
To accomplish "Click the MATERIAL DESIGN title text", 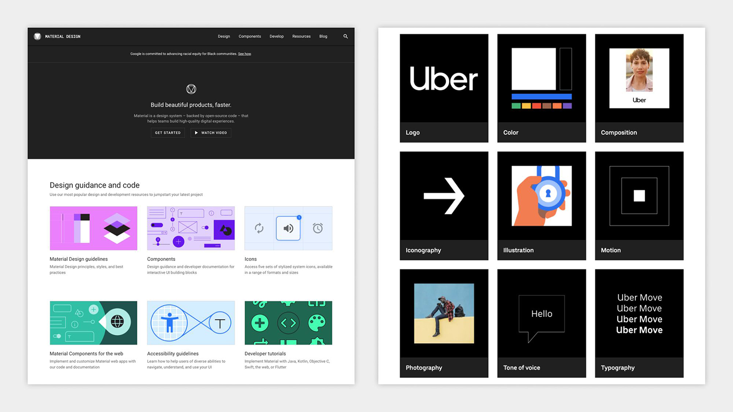I will (62, 37).
